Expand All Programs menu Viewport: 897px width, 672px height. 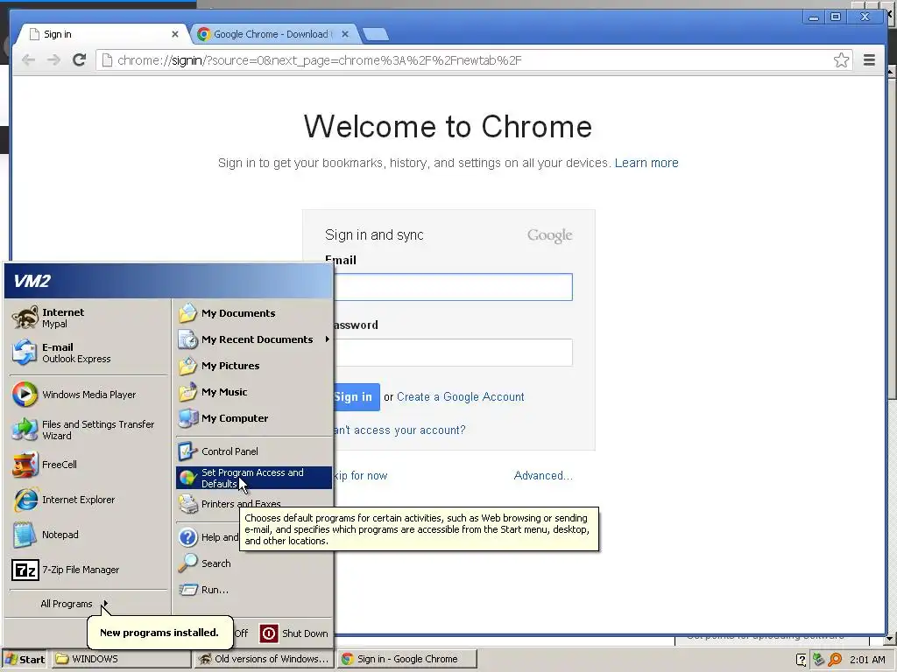(74, 604)
